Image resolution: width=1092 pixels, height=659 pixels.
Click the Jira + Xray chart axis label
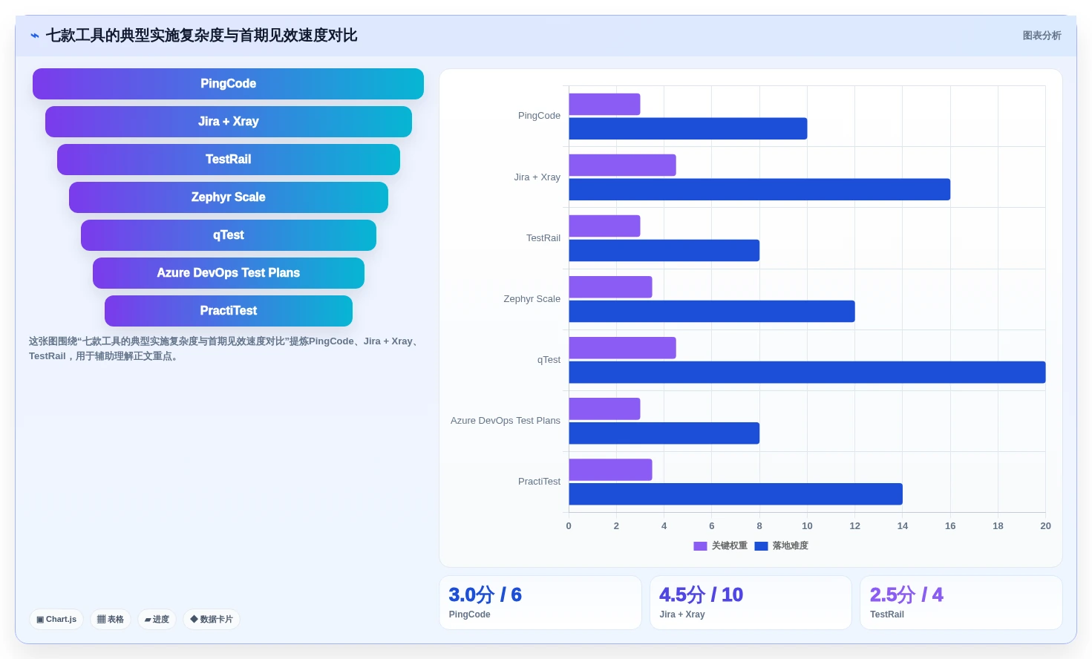coord(537,177)
